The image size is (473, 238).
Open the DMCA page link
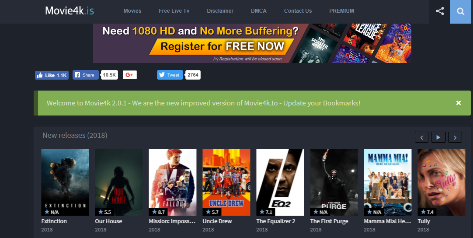point(259,11)
